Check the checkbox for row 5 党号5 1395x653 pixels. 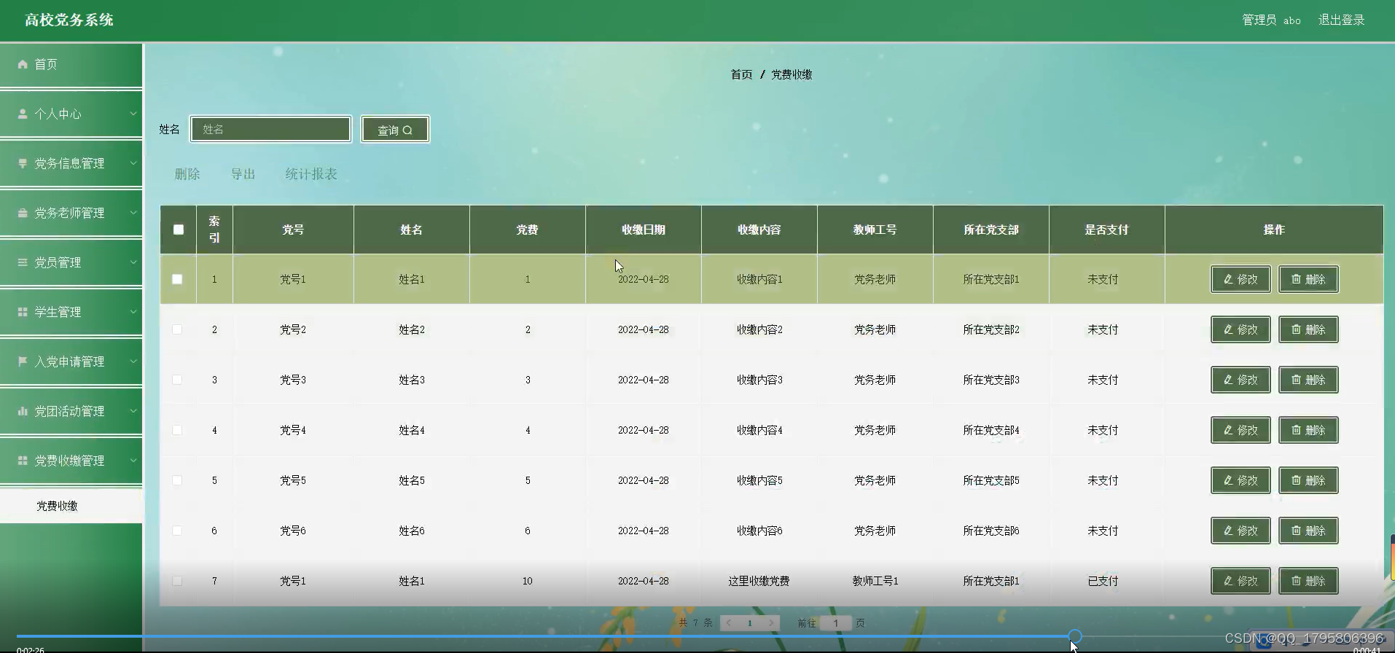tap(177, 480)
